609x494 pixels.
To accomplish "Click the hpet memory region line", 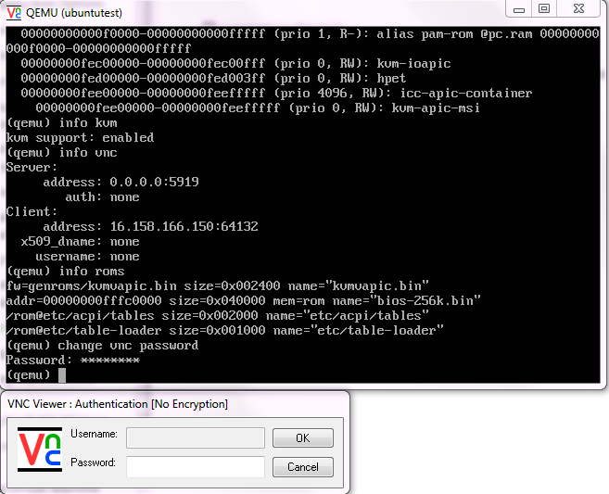I will tap(213, 79).
